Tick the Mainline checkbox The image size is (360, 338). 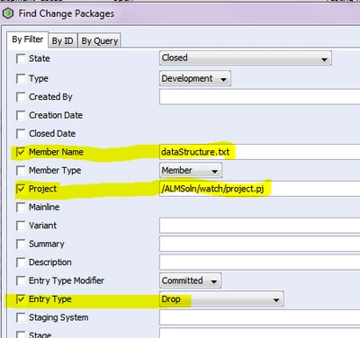coord(21,207)
